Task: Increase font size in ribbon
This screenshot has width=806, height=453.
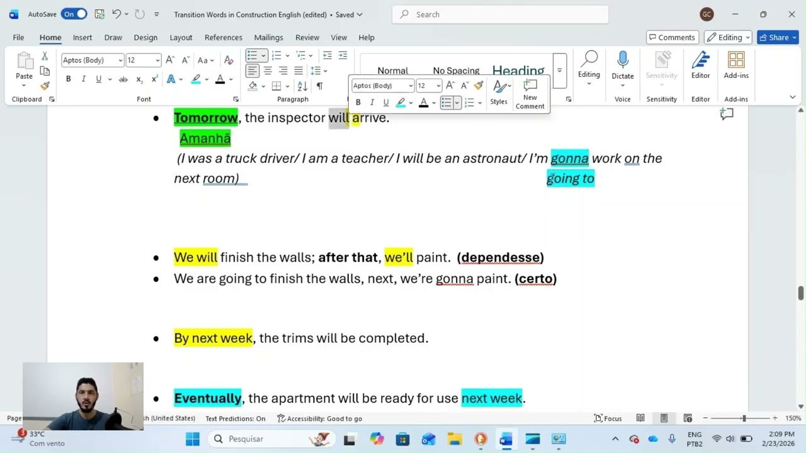Action: click(x=170, y=60)
